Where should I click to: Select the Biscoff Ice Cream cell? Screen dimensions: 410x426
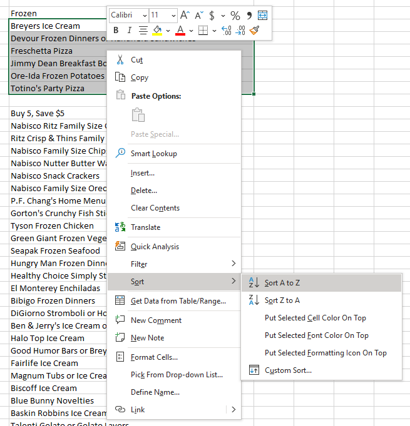click(58, 389)
